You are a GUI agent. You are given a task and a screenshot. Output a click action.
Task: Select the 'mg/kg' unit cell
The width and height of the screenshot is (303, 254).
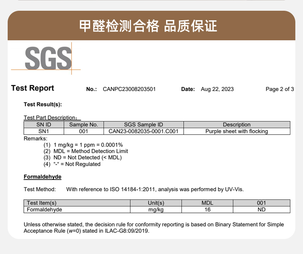(x=156, y=209)
